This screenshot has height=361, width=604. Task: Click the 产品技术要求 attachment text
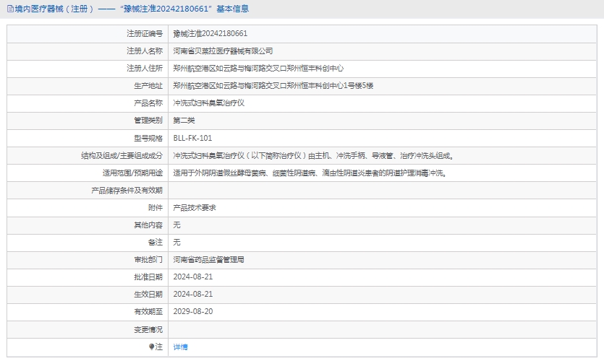point(195,207)
